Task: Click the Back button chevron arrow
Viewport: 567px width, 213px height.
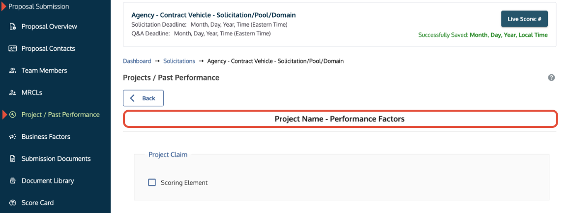Action: tap(132, 98)
